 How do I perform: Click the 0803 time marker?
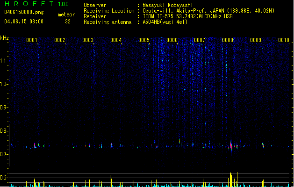(x=88, y=40)
